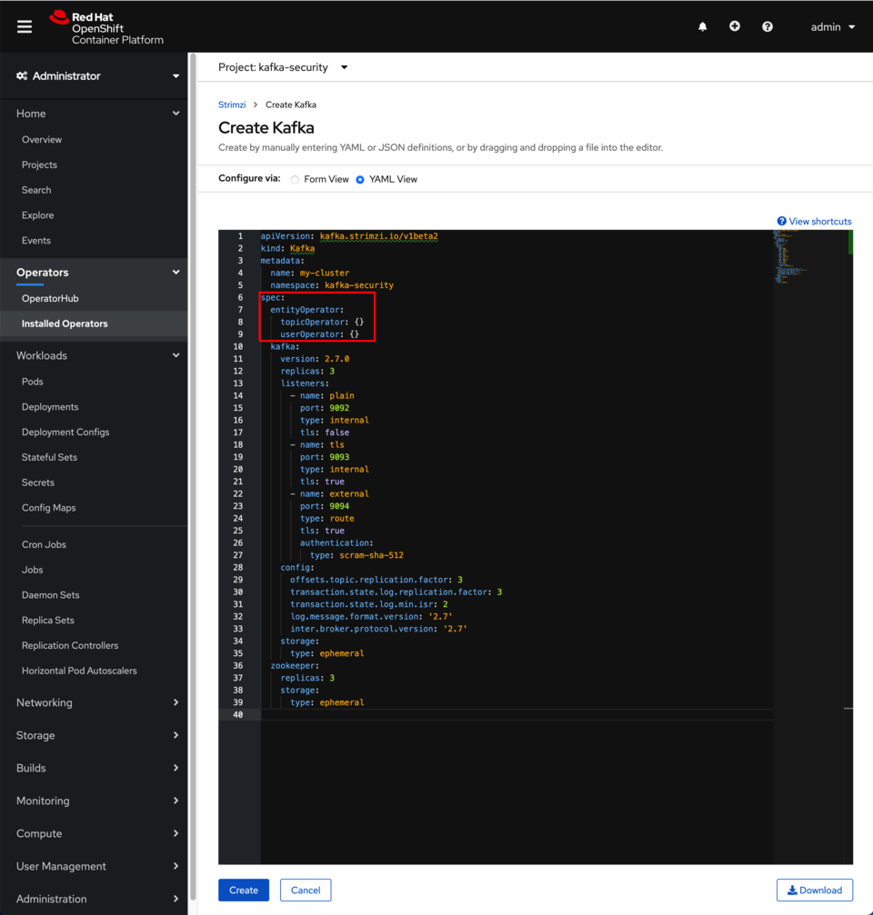Open Replica Sets in the sidebar
This screenshot has width=873, height=915.
pyautogui.click(x=48, y=620)
